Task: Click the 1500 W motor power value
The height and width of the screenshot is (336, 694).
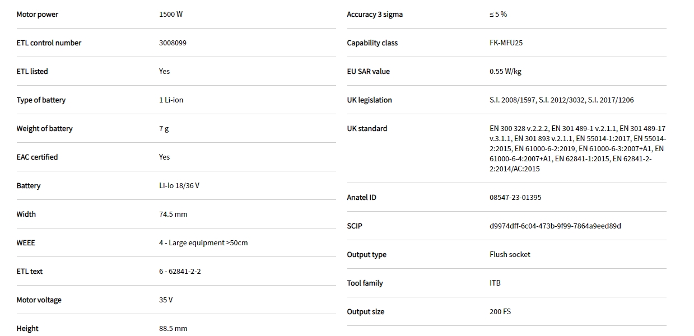Action: pyautogui.click(x=171, y=15)
